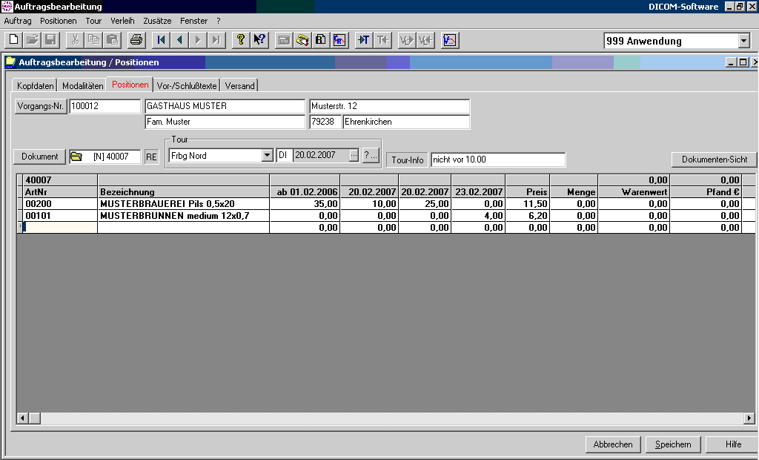
Task: Click the yellow folder icon beside document number
Action: click(x=76, y=157)
